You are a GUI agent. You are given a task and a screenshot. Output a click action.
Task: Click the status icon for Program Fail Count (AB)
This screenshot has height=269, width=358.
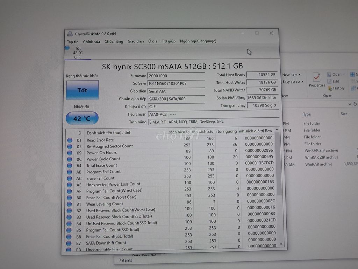70,172
